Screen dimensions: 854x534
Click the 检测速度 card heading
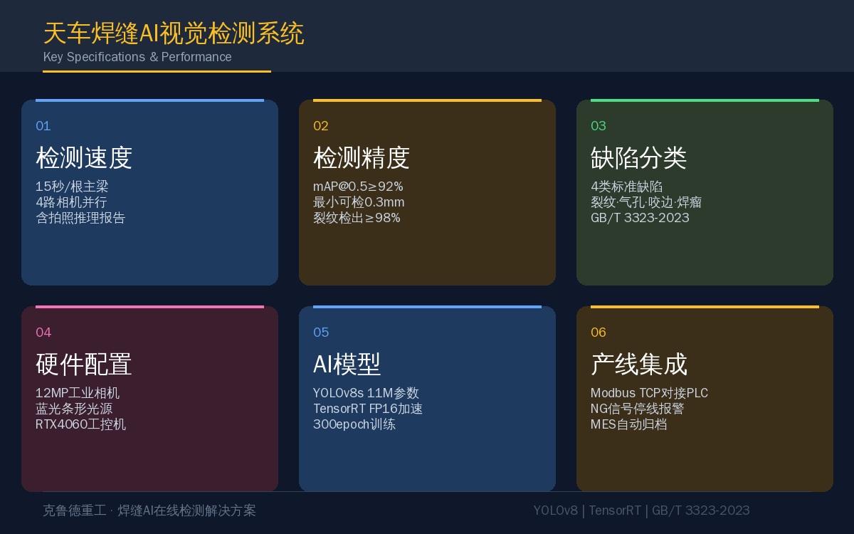pos(84,157)
